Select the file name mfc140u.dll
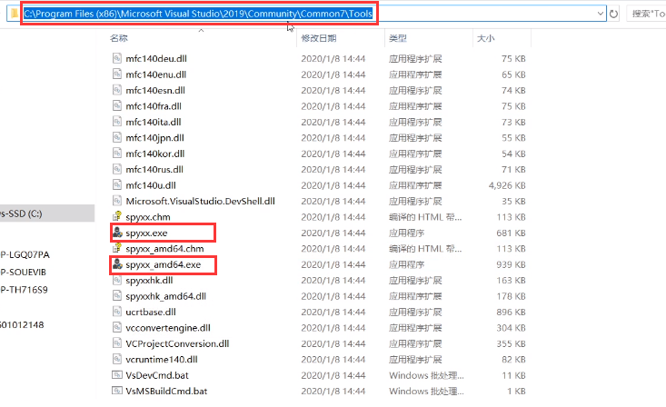 (x=151, y=185)
